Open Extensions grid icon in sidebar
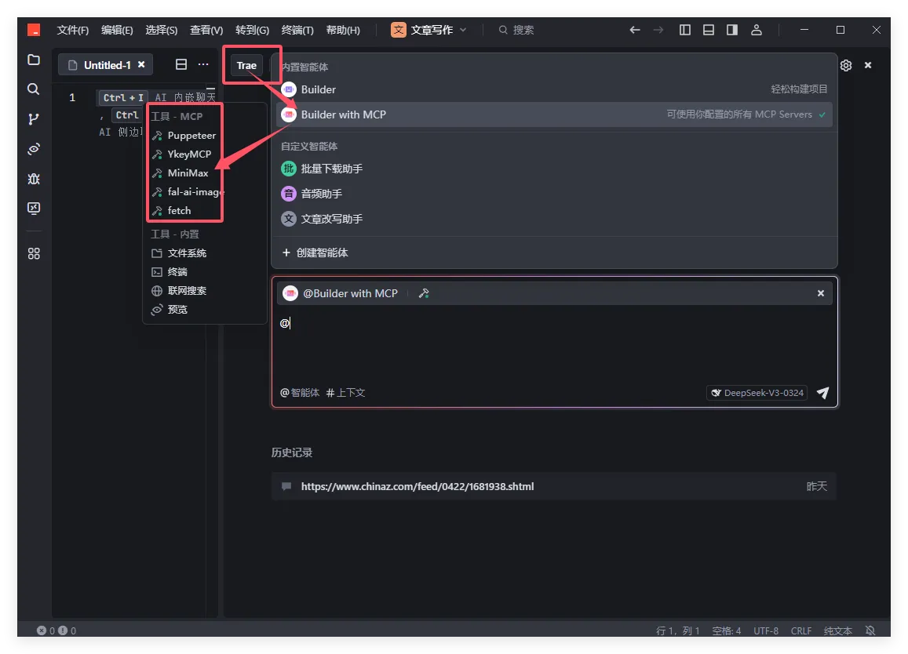 [x=33, y=254]
